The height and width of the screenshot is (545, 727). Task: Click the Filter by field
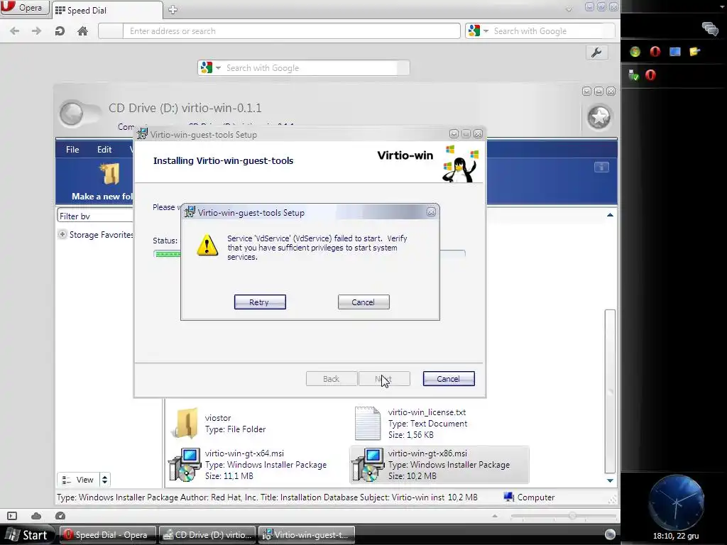click(95, 216)
